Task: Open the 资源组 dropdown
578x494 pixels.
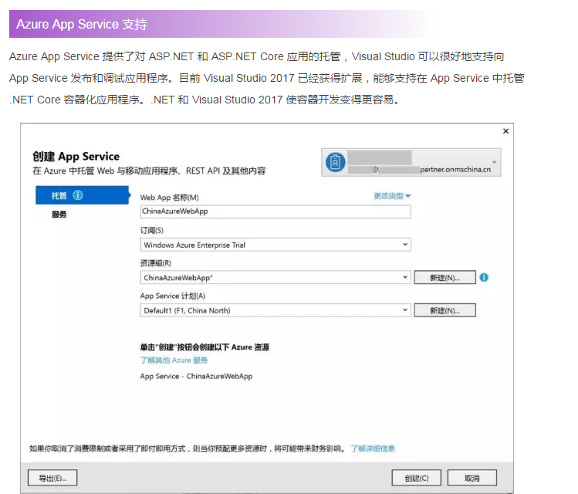Action: [275, 278]
